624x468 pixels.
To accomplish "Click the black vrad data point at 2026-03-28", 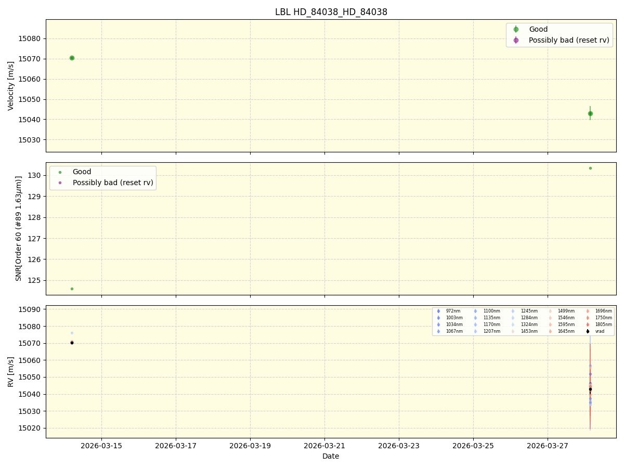I will [x=590, y=389].
